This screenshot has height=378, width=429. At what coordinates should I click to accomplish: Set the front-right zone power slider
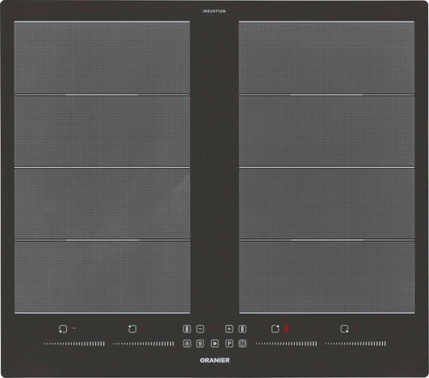356,344
